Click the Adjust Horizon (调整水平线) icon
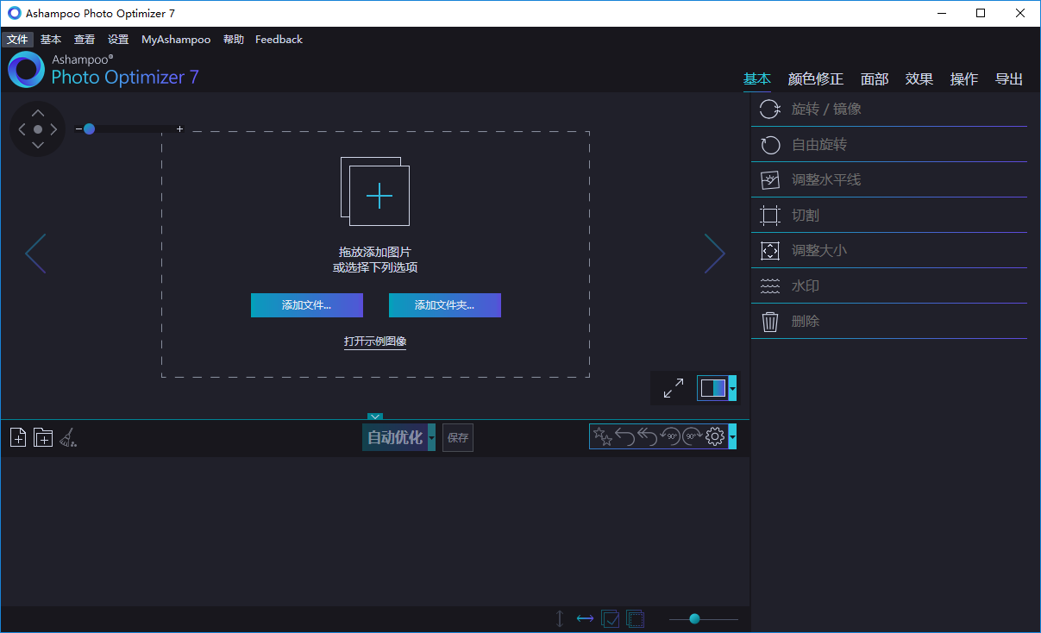The height and width of the screenshot is (633, 1041). point(770,180)
